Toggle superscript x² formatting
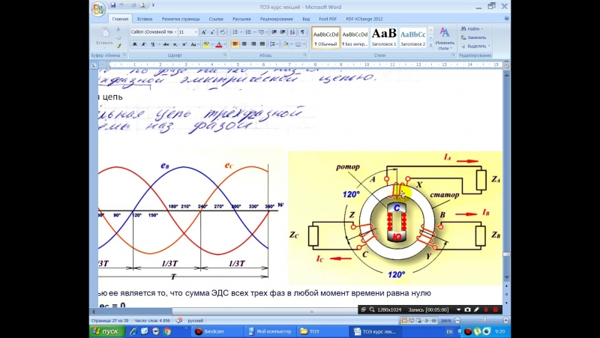This screenshot has width=600, height=338. click(184, 44)
